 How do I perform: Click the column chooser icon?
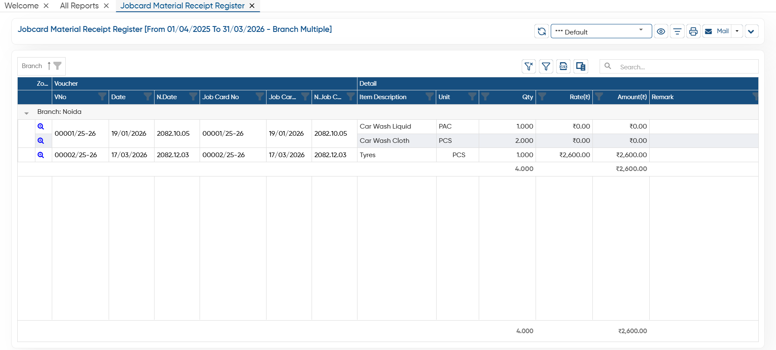click(x=581, y=66)
